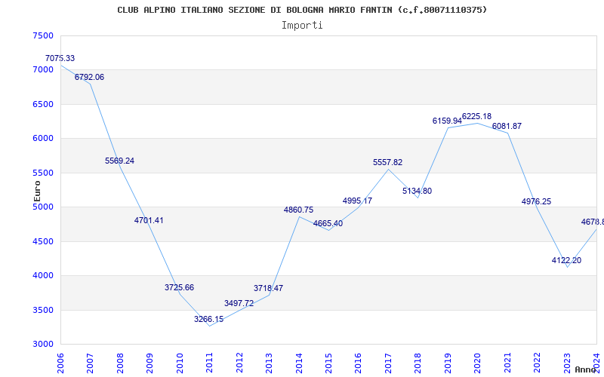Click the y-axis value 4500
This screenshot has height=377, width=604.
pos(43,241)
